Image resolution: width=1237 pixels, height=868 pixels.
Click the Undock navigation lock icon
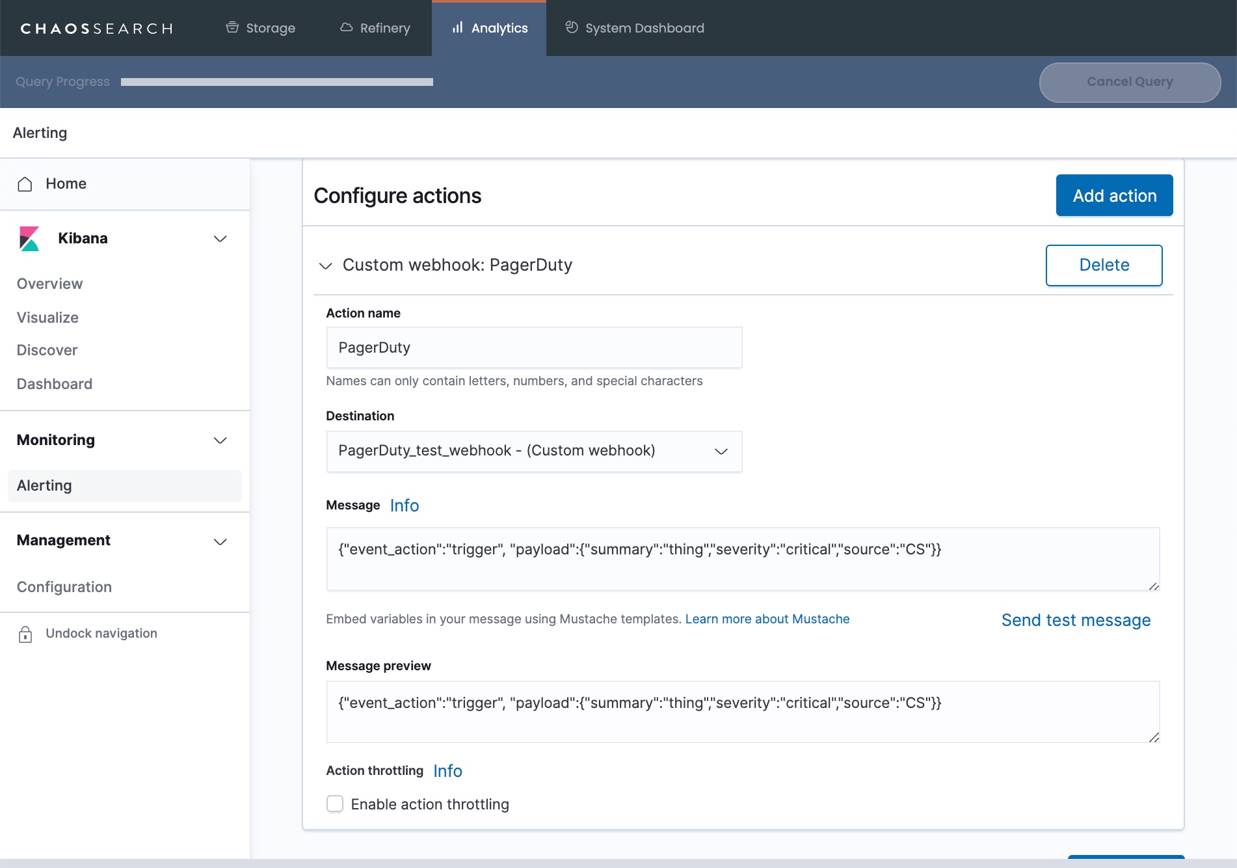tap(25, 634)
